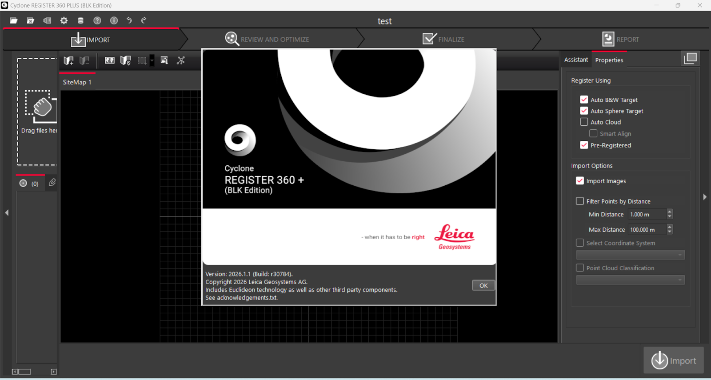Open project with the folder icon
Viewport: 711px width, 380px height.
point(14,20)
